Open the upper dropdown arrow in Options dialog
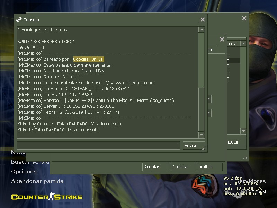The width and height of the screenshot is (277, 208). click(209, 99)
